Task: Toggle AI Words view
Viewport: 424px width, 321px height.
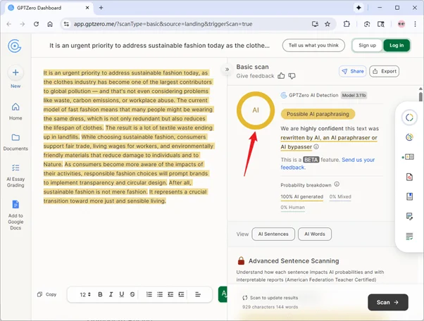Action: (315, 234)
